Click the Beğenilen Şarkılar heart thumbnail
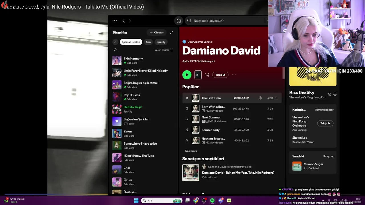This screenshot has width=365, height=205. [x=117, y=121]
